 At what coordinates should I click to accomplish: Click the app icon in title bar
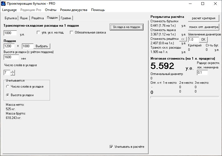click(3, 4)
